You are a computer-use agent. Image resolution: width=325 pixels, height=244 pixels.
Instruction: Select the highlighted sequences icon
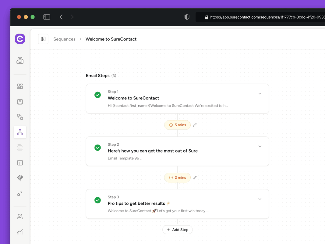[x=20, y=132]
